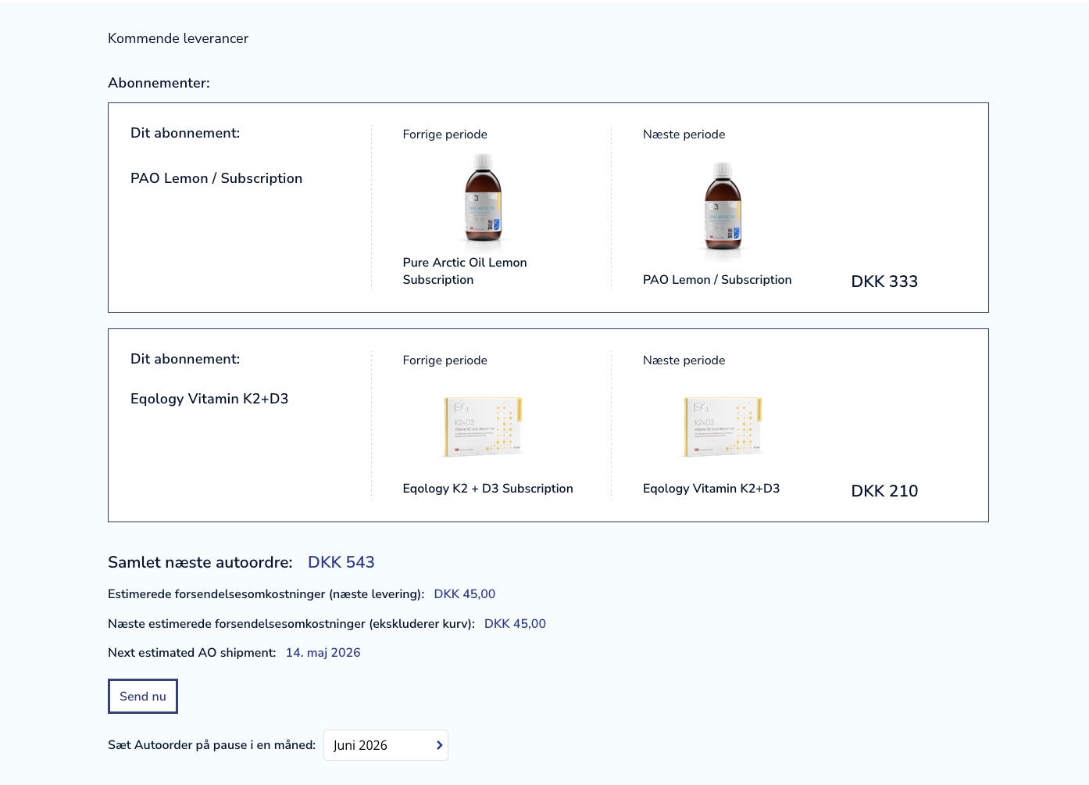Screen dimensions: 1089x785
Task: Click 'Dit abonnement:' in PAO Lemon card
Action: [x=185, y=133]
